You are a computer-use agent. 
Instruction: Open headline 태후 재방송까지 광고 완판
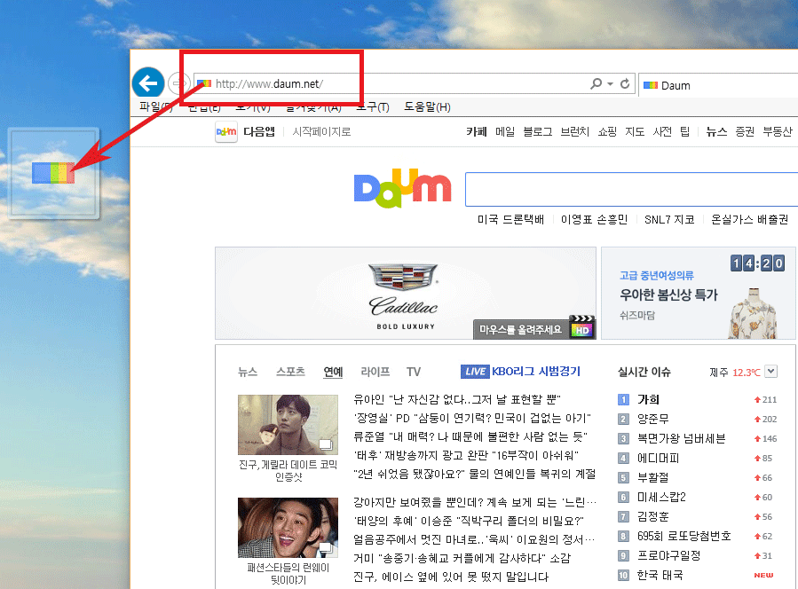466,455
